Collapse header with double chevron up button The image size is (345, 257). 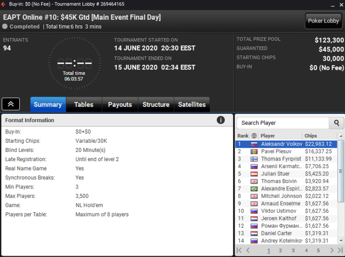[11, 104]
